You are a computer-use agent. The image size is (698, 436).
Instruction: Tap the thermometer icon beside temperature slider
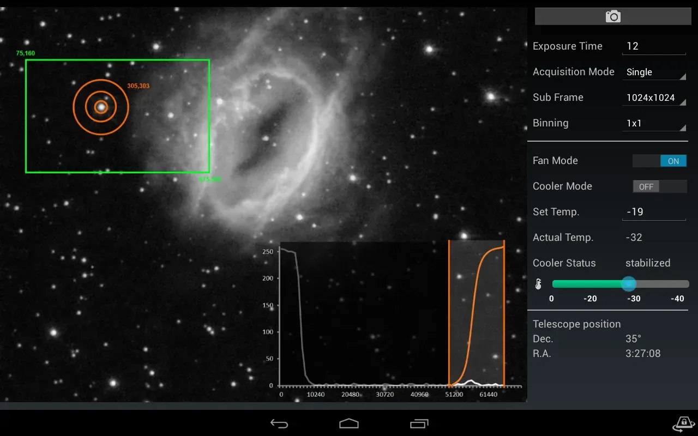(x=538, y=284)
